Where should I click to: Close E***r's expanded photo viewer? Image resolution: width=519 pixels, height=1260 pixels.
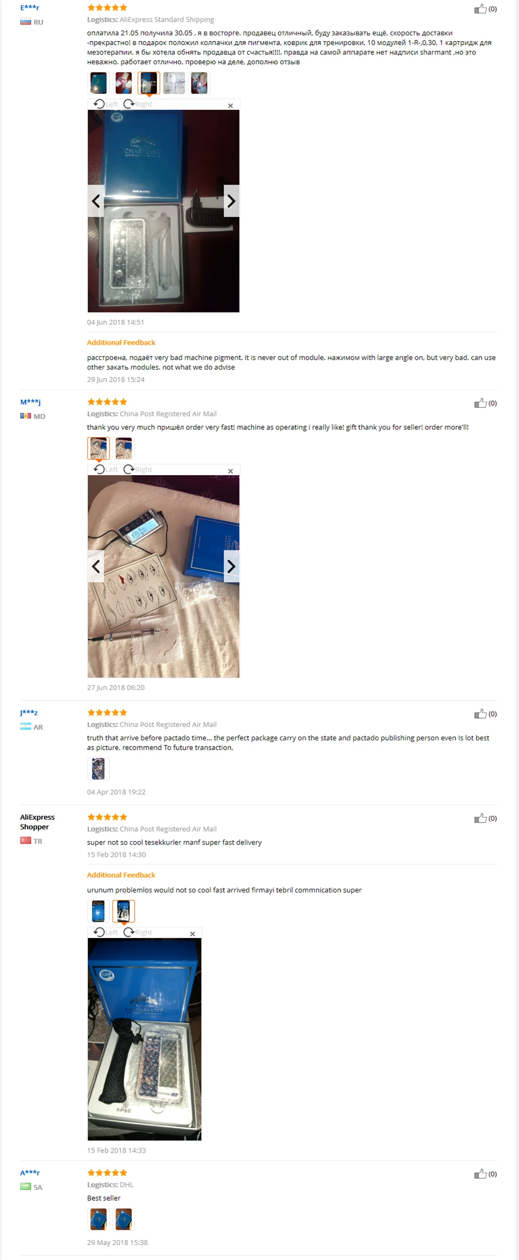230,105
